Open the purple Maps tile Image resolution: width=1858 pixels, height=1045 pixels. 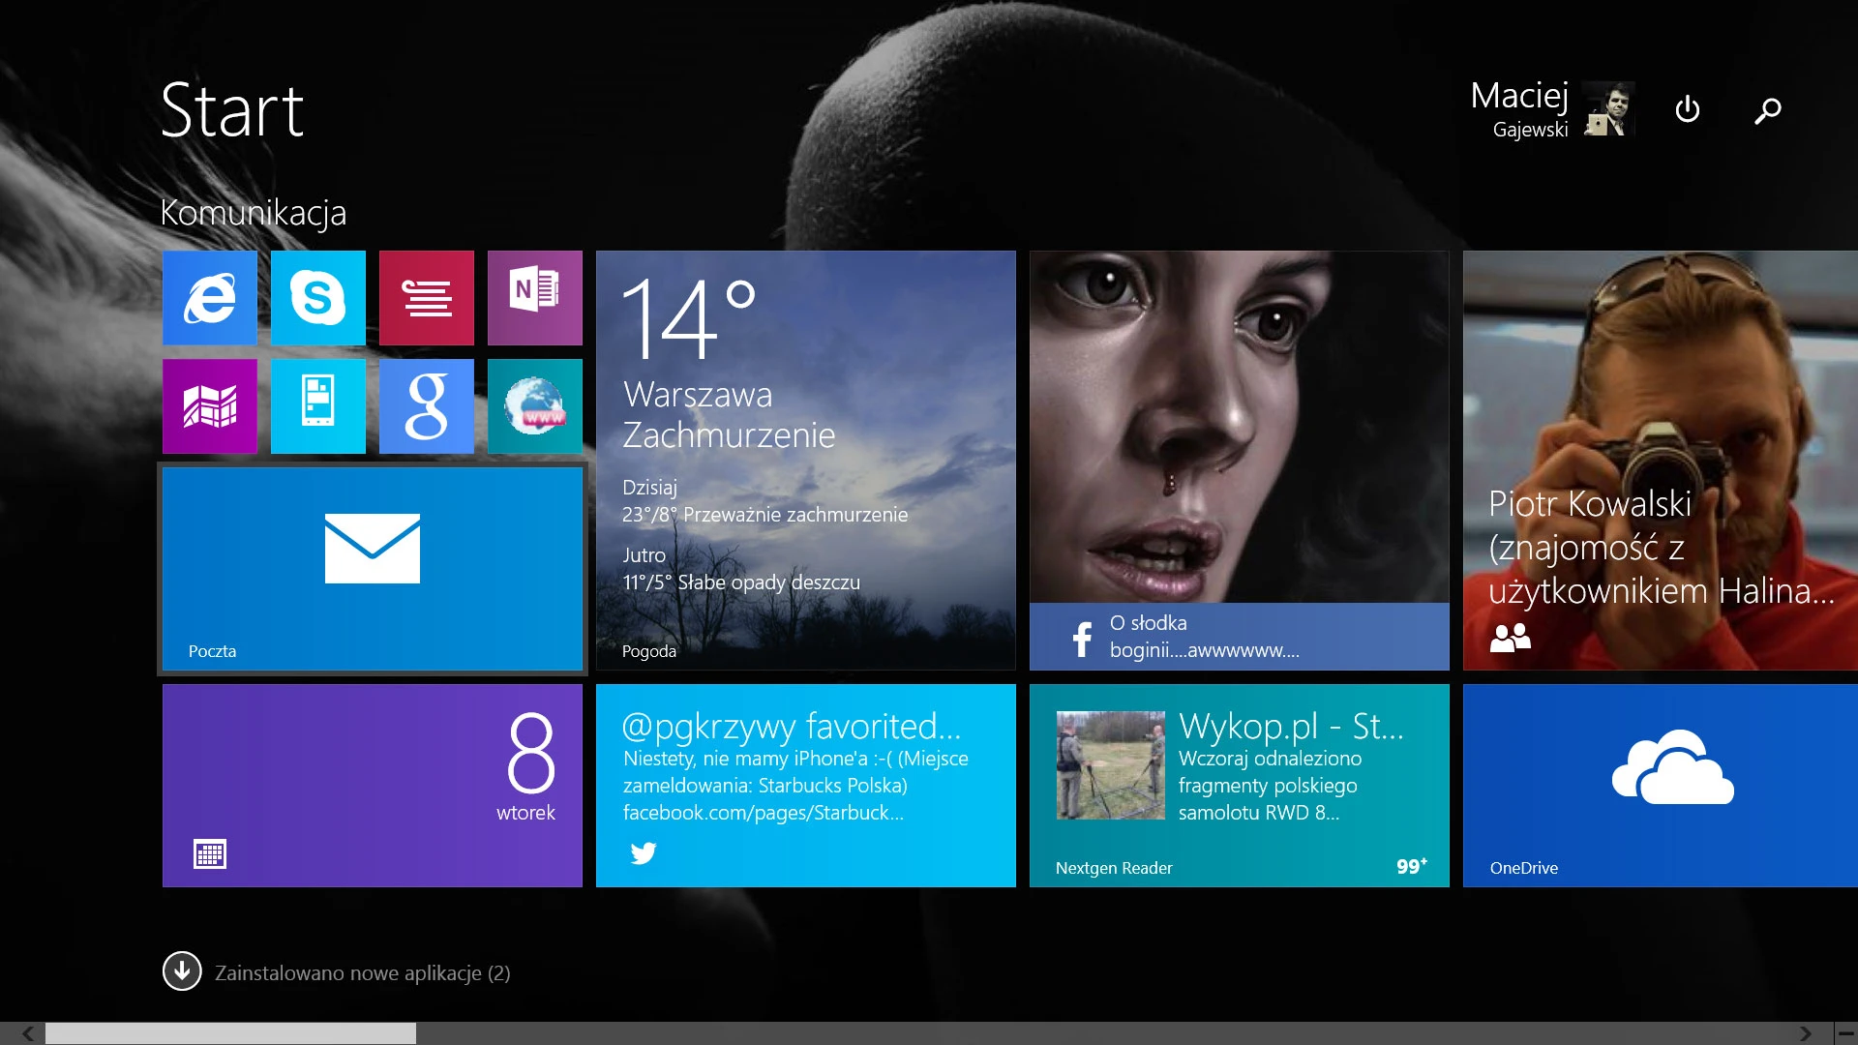210,406
